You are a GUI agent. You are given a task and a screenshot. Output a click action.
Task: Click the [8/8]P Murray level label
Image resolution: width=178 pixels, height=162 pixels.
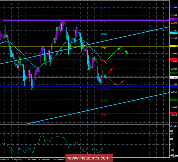tap(104, 34)
